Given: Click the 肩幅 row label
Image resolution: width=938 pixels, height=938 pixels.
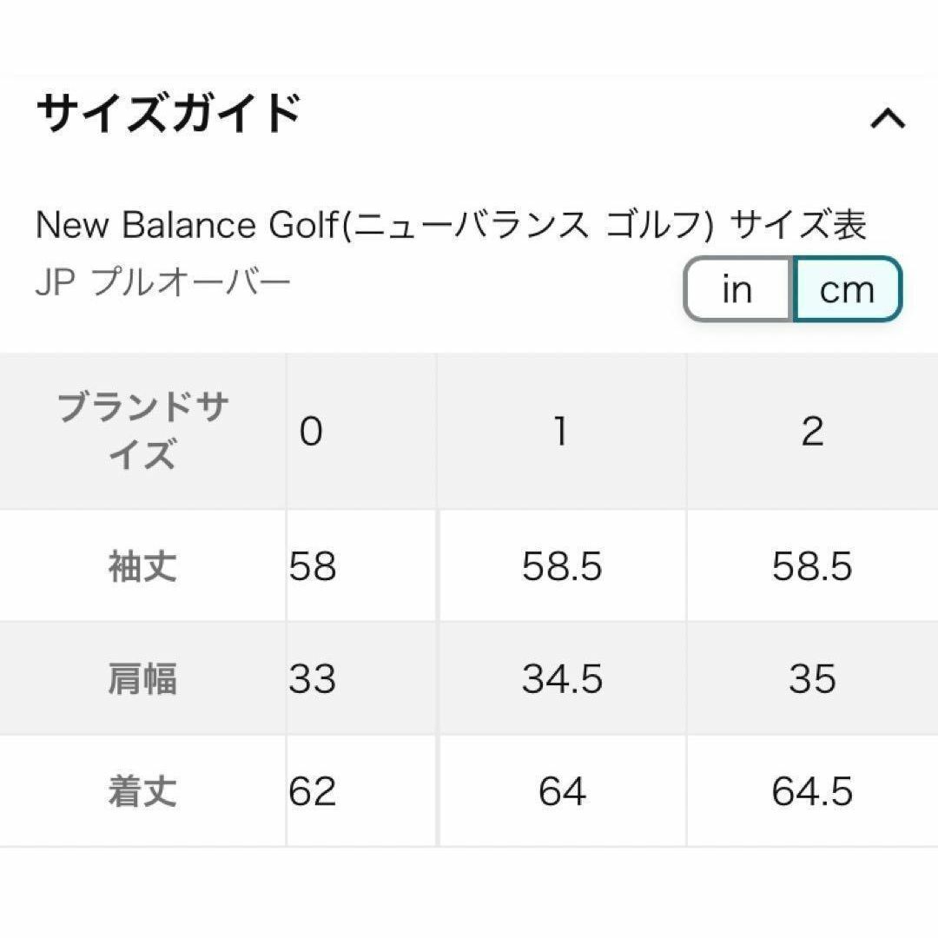Looking at the screenshot, I should point(142,678).
